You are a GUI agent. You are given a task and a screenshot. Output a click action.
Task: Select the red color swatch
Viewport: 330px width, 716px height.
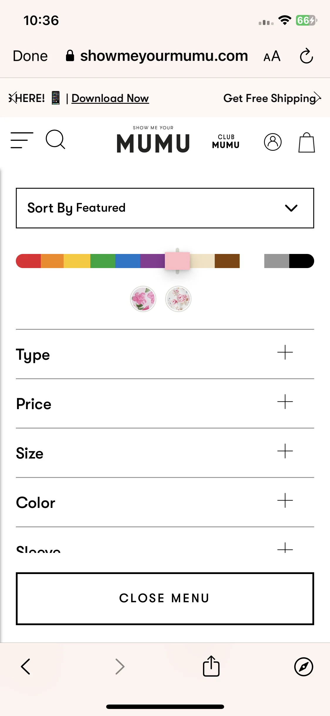pyautogui.click(x=28, y=261)
